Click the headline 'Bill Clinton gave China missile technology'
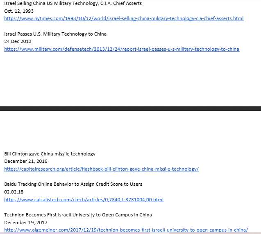Screen dimensions: 261x234 click(50, 154)
